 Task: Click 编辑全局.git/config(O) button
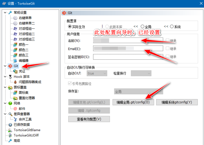pos(133,102)
